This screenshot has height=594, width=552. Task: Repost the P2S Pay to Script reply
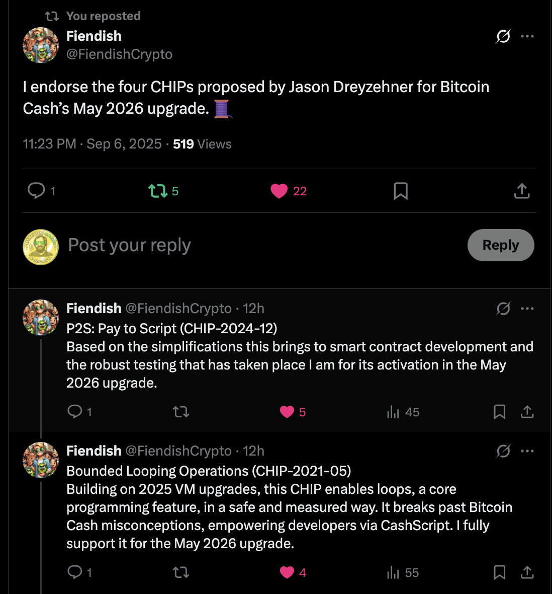(x=181, y=412)
